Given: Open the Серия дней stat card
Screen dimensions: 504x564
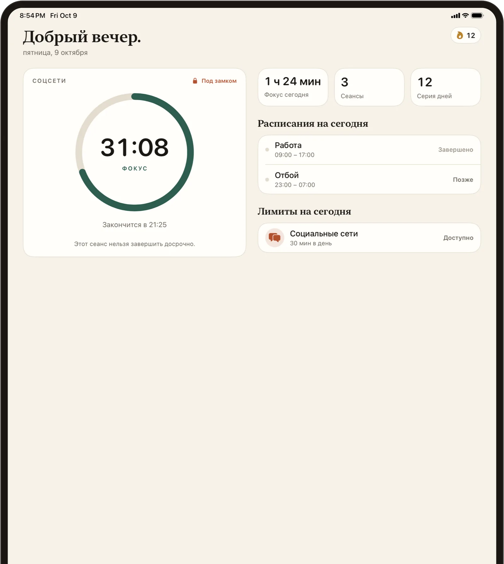Looking at the screenshot, I should click(445, 87).
